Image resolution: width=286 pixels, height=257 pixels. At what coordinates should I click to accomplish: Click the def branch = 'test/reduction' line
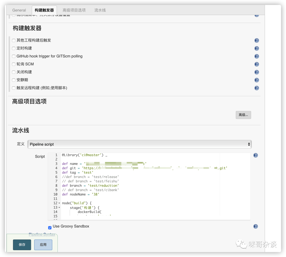point(90,186)
